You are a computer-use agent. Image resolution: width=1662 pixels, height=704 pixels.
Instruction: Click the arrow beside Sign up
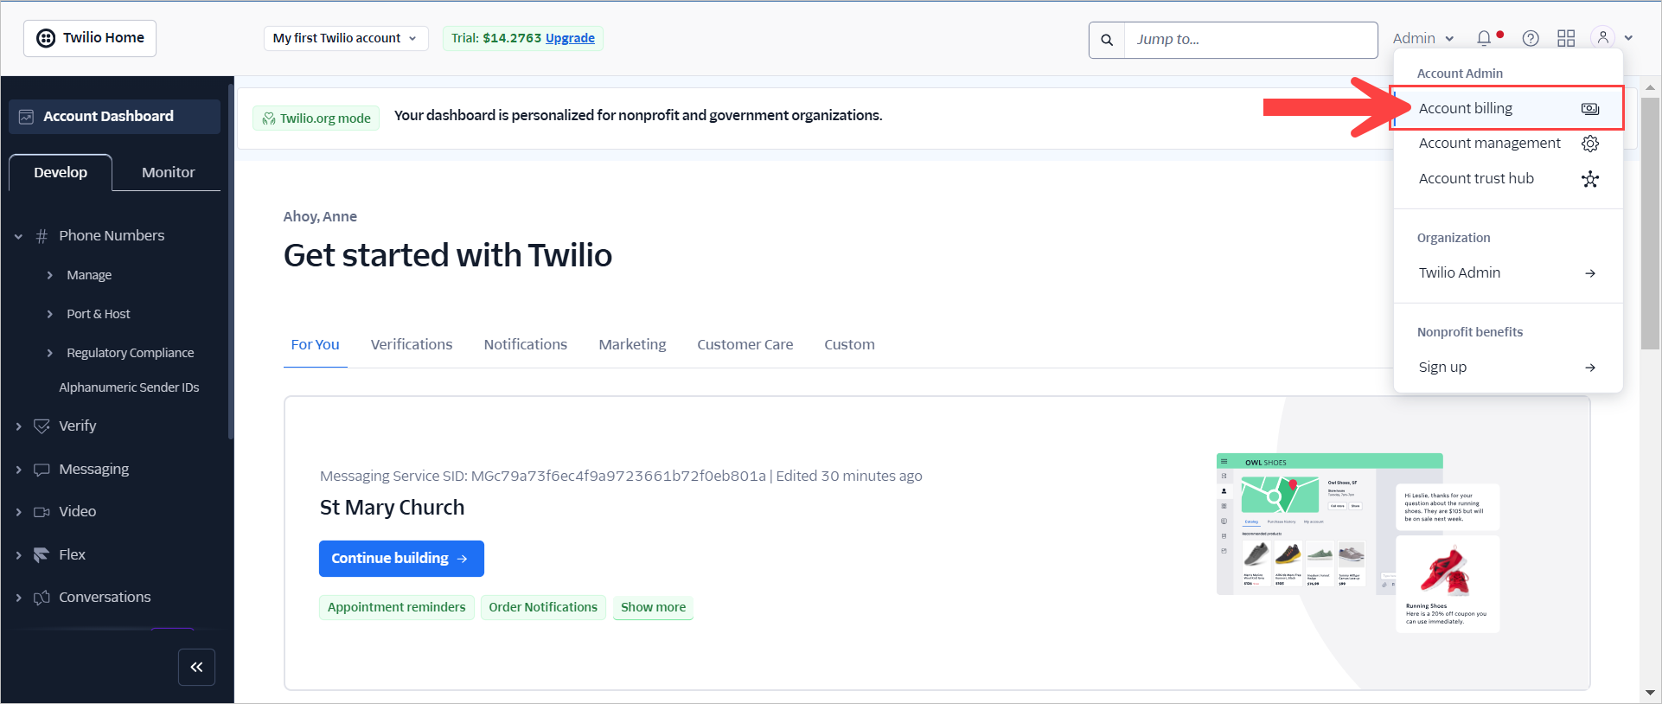click(1590, 368)
